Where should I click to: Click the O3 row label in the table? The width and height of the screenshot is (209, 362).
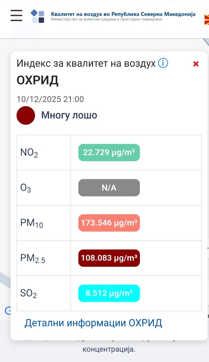coord(25,188)
